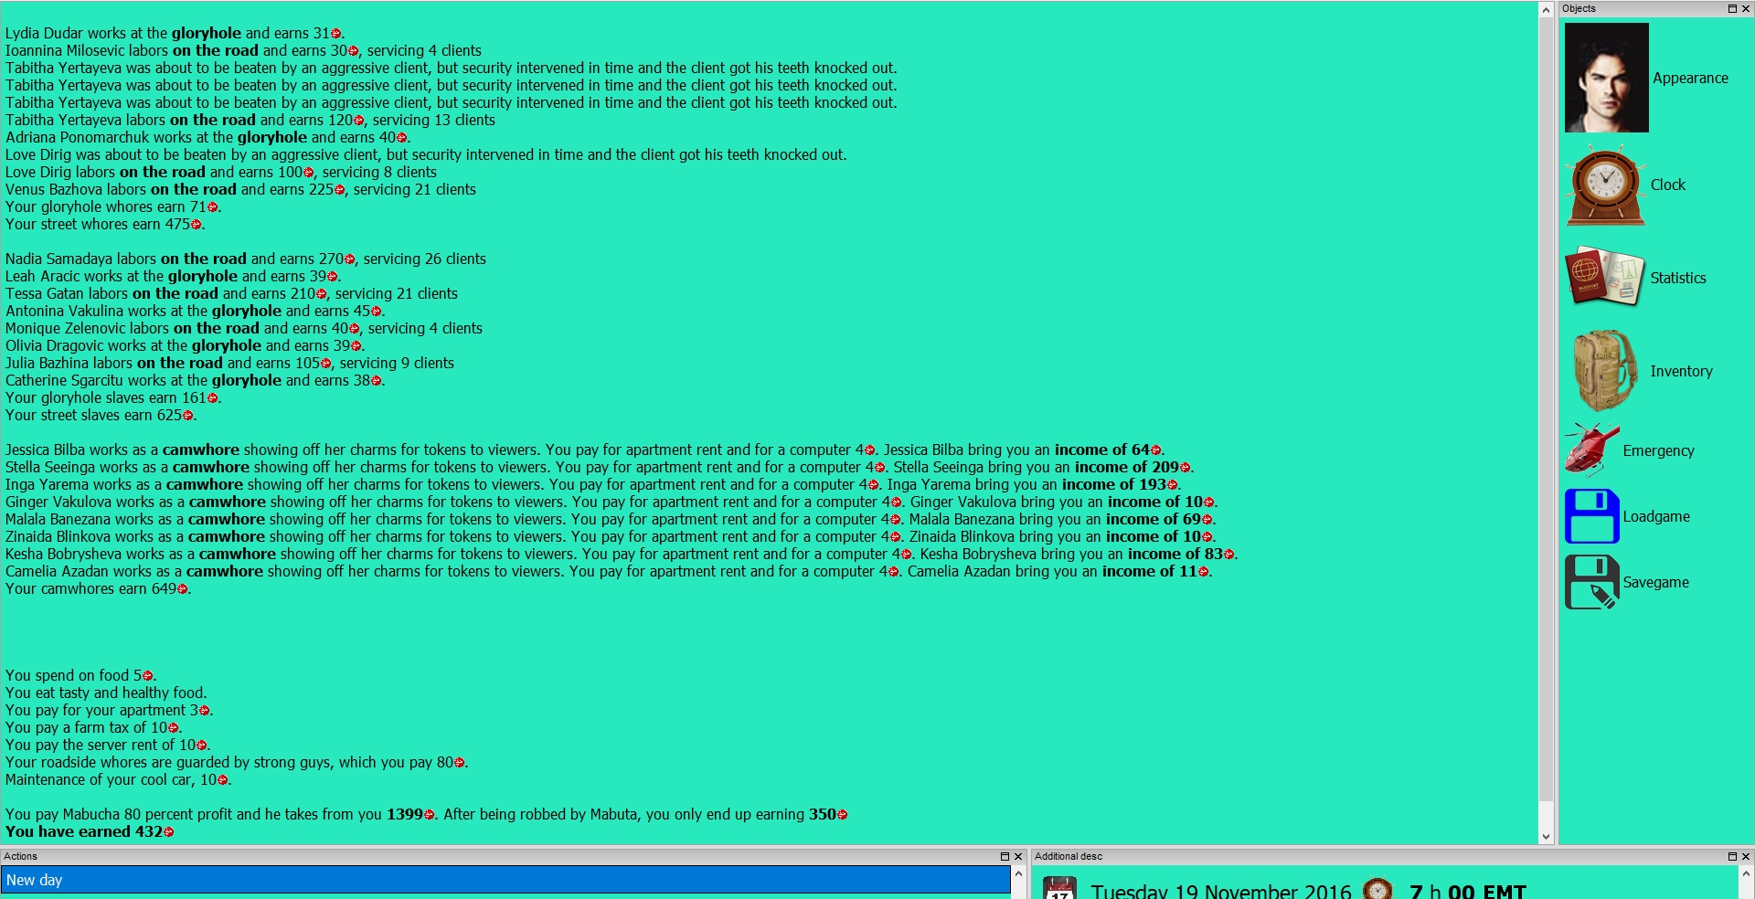This screenshot has width=1755, height=899.
Task: Click 'You pay the server rent of 10'
Action: coord(108,745)
